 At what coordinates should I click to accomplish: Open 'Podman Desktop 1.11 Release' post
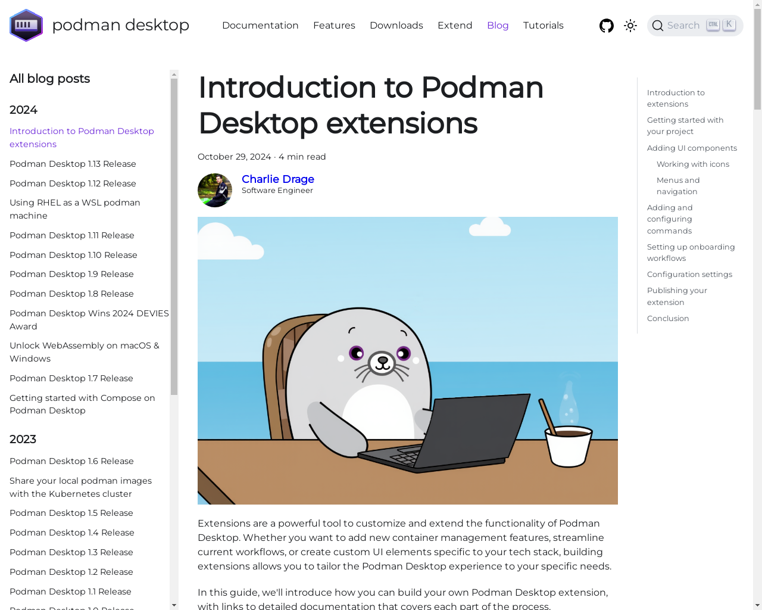click(x=72, y=235)
